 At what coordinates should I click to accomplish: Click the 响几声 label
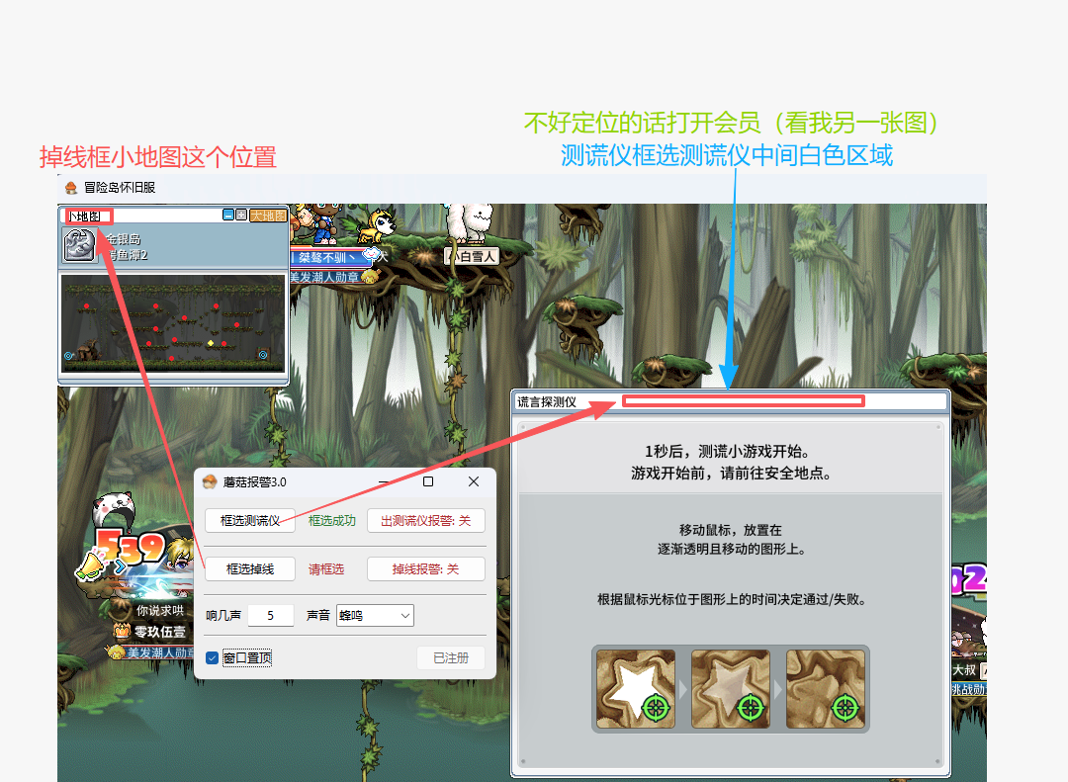tap(223, 615)
